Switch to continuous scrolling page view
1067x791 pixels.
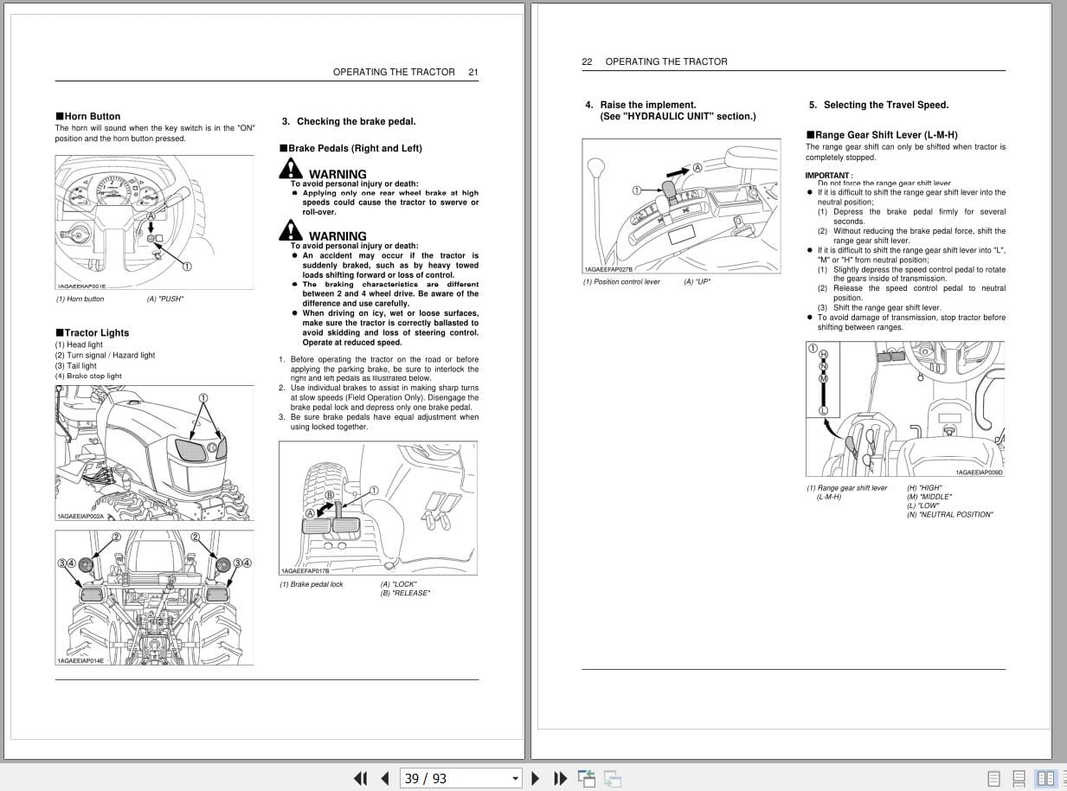[1019, 778]
